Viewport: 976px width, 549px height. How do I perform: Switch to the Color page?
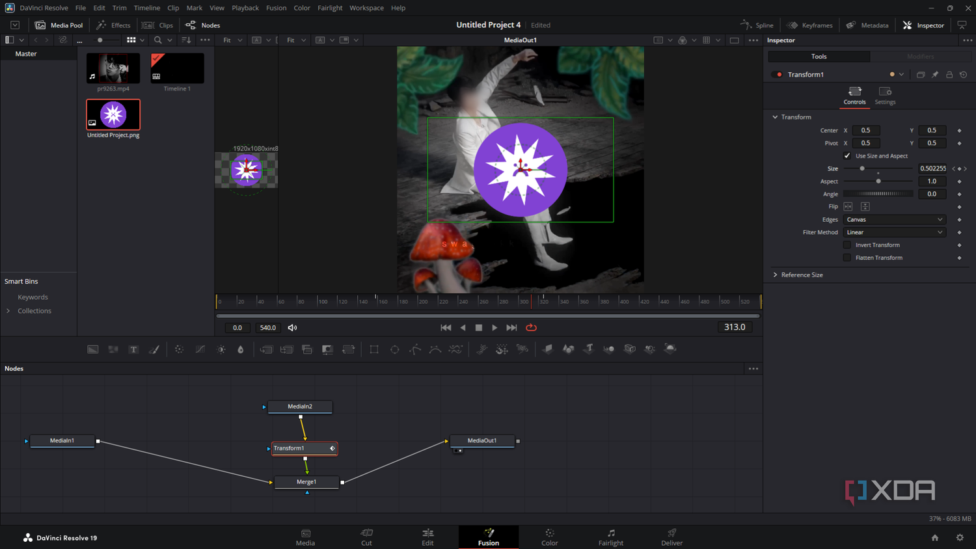(x=550, y=537)
